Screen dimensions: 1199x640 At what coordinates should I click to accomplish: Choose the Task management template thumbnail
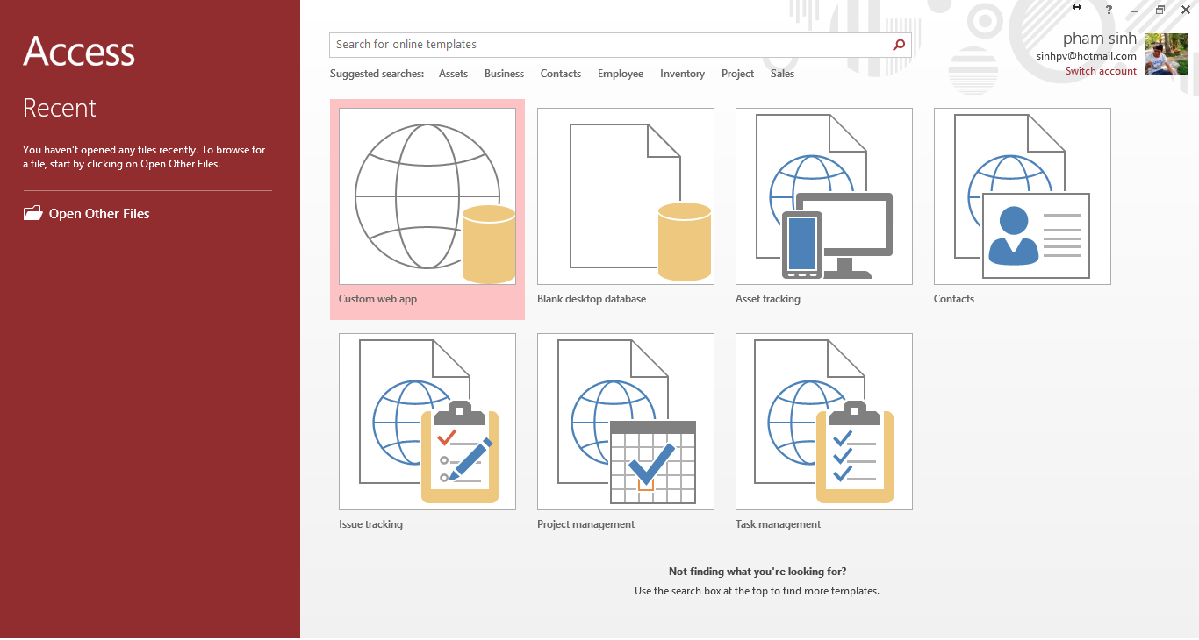824,422
